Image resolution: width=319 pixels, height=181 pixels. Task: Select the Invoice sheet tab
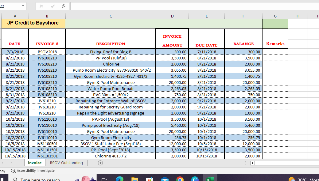coord(35,163)
